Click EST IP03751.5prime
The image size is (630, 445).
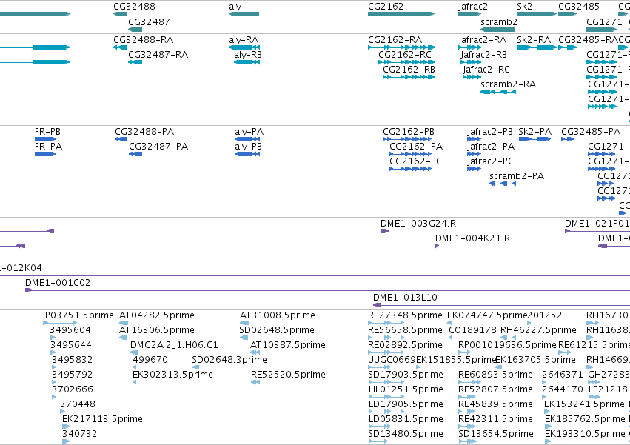click(78, 315)
